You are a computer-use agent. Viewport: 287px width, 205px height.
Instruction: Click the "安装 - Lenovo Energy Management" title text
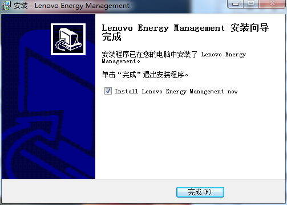(71, 6)
